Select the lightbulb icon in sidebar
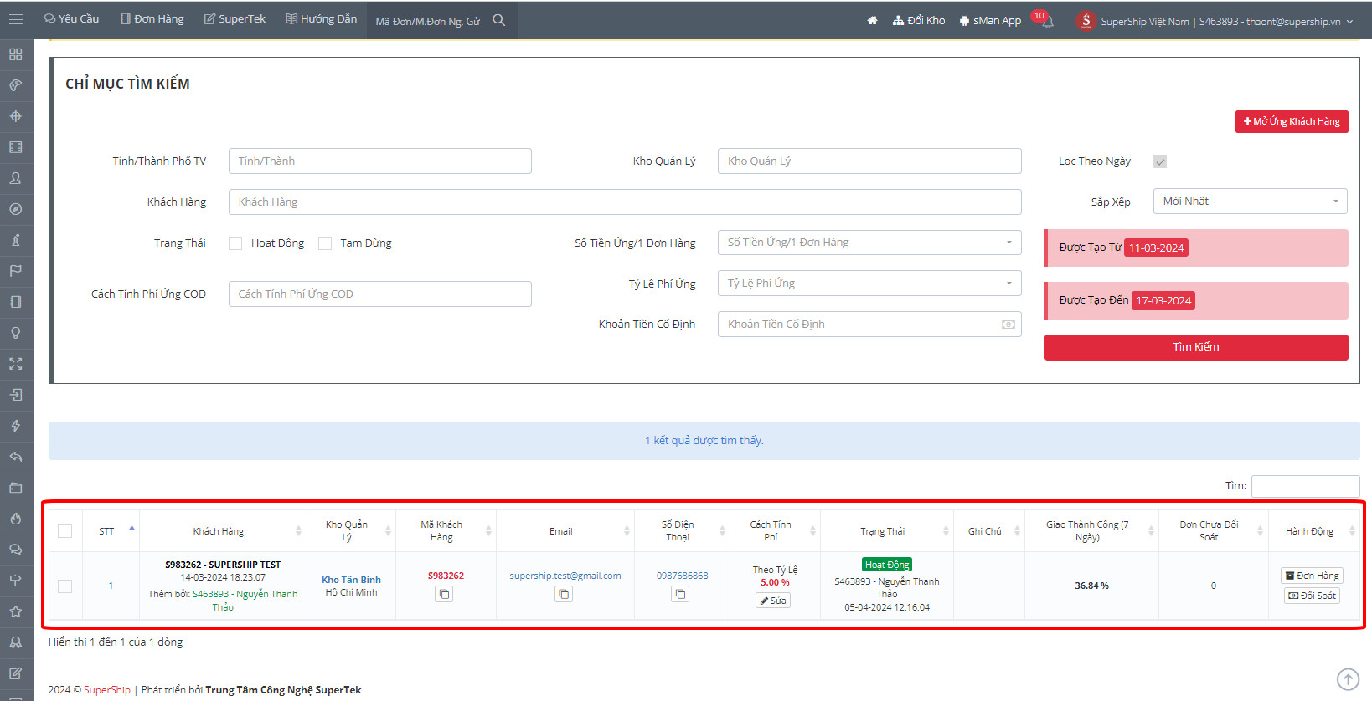 tap(16, 333)
